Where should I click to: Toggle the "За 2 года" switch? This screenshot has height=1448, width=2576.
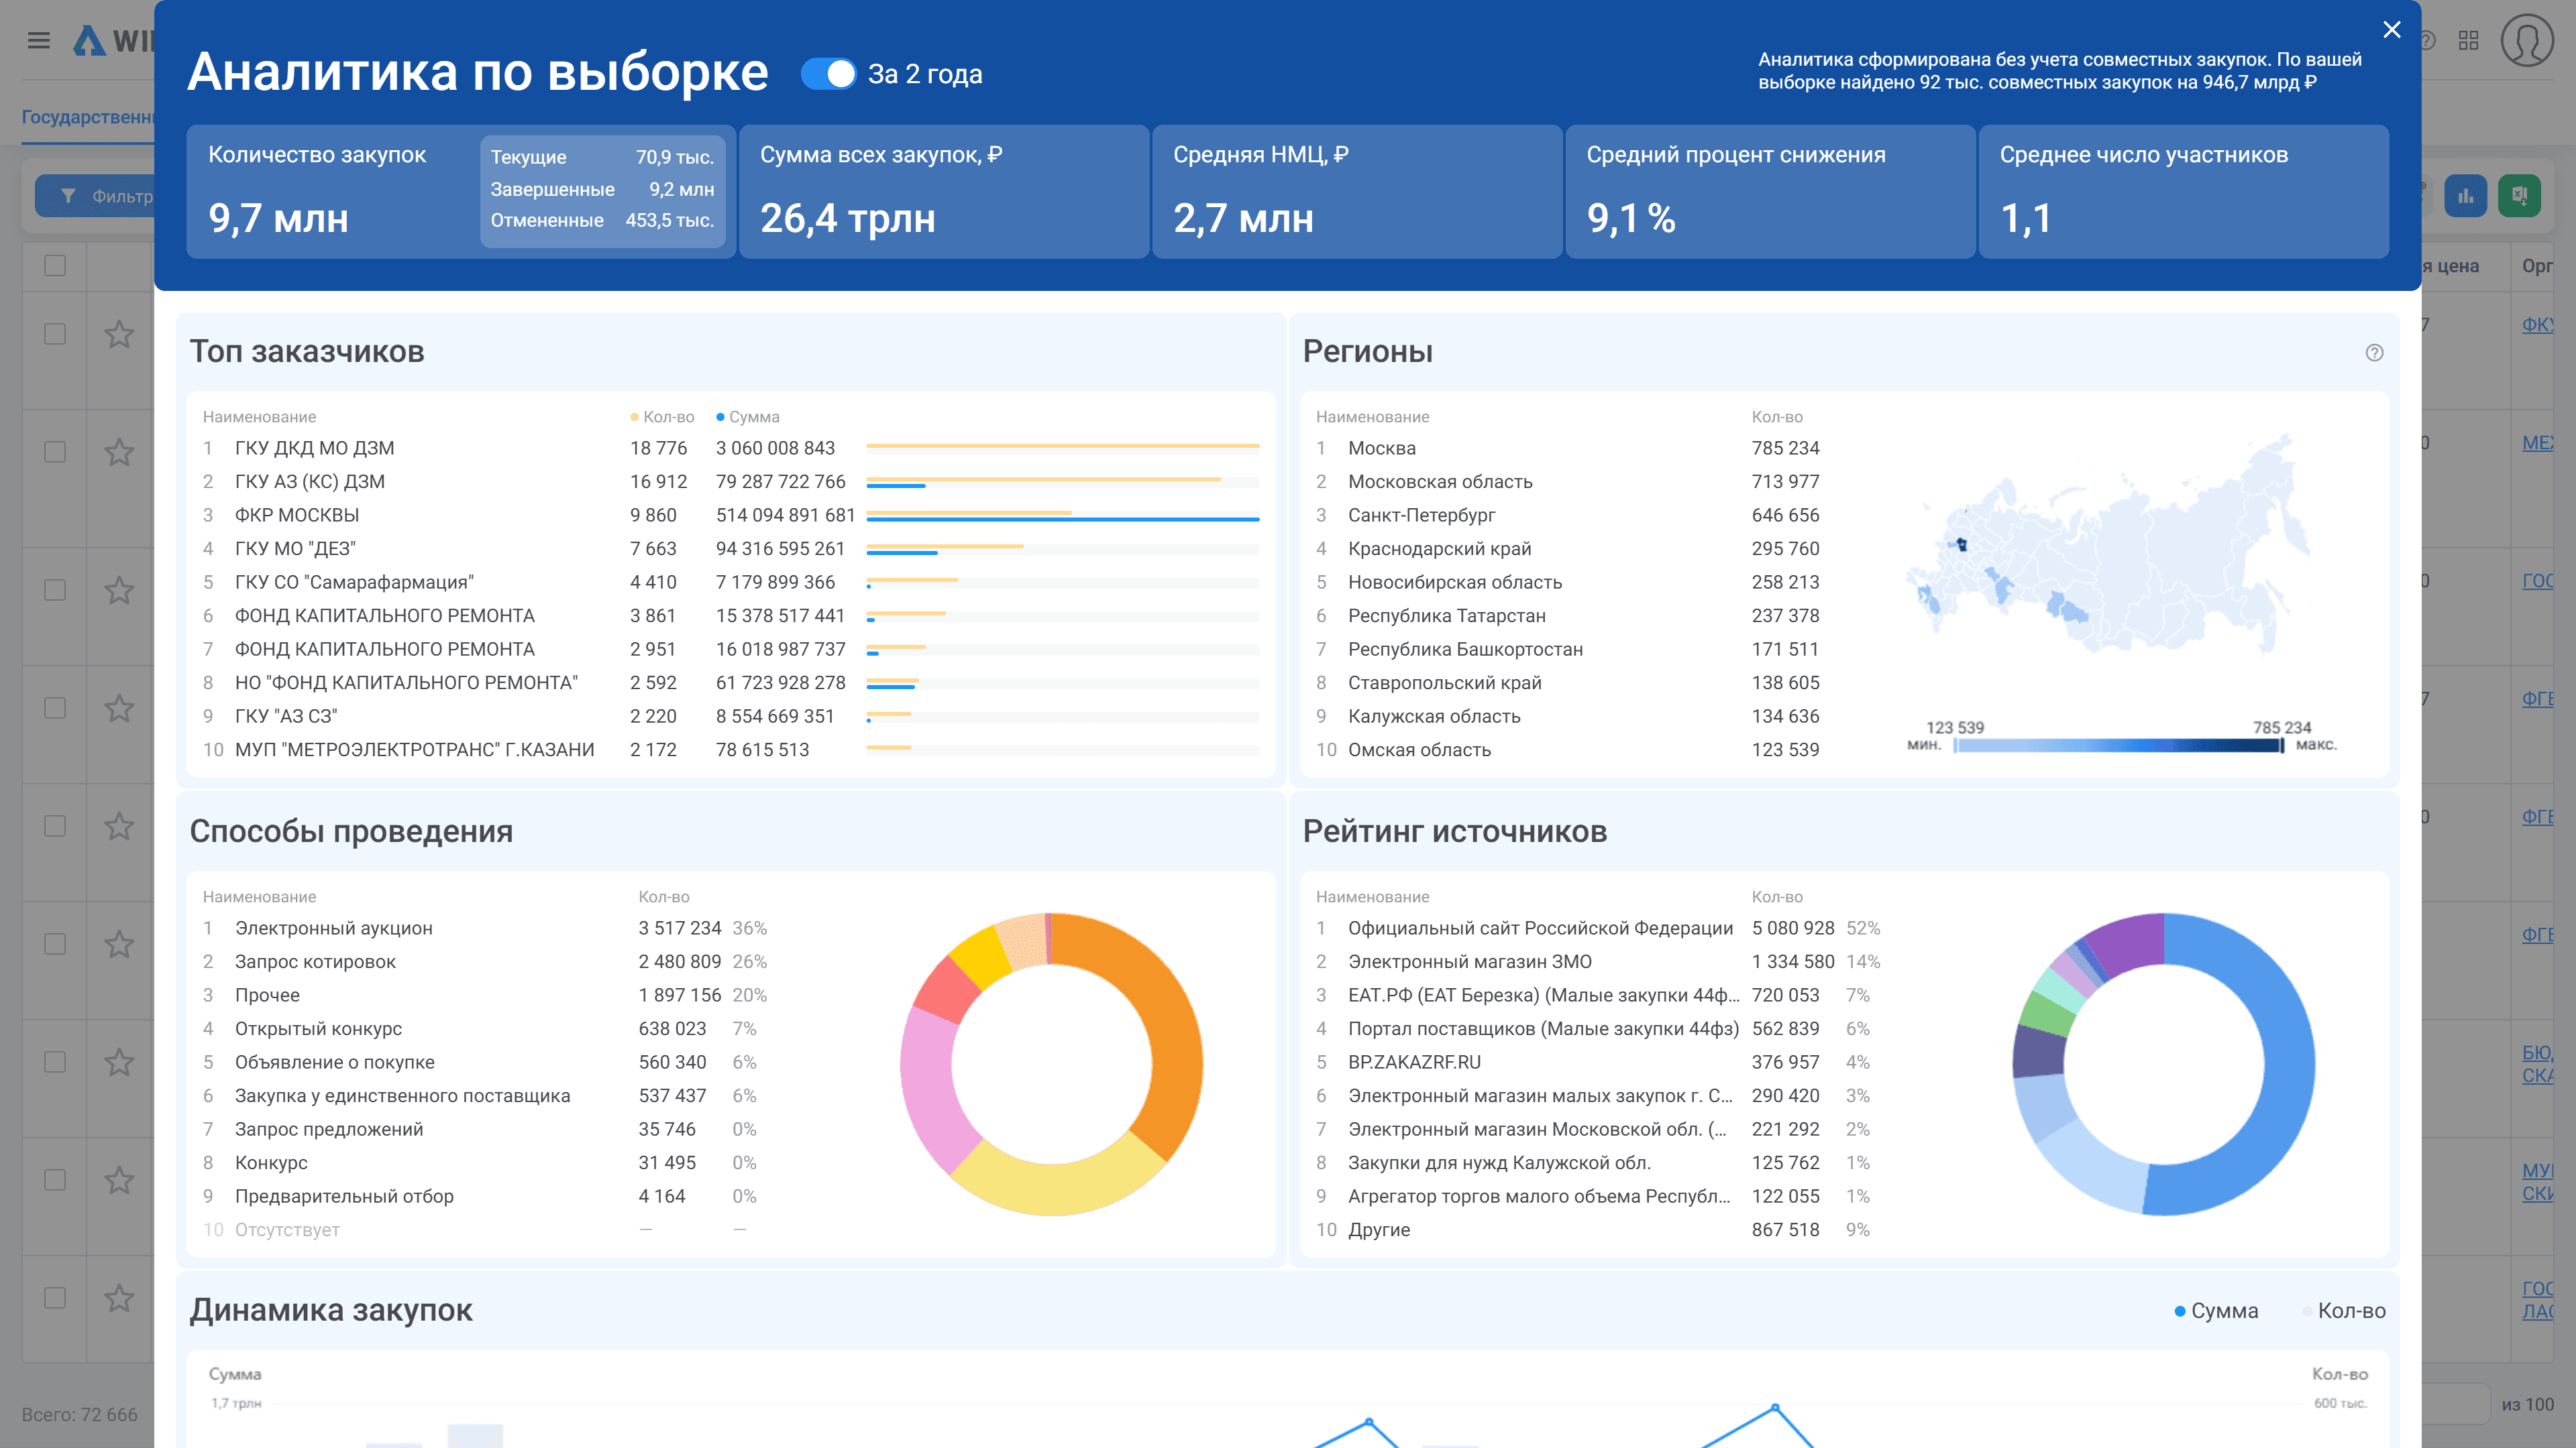pyautogui.click(x=828, y=74)
